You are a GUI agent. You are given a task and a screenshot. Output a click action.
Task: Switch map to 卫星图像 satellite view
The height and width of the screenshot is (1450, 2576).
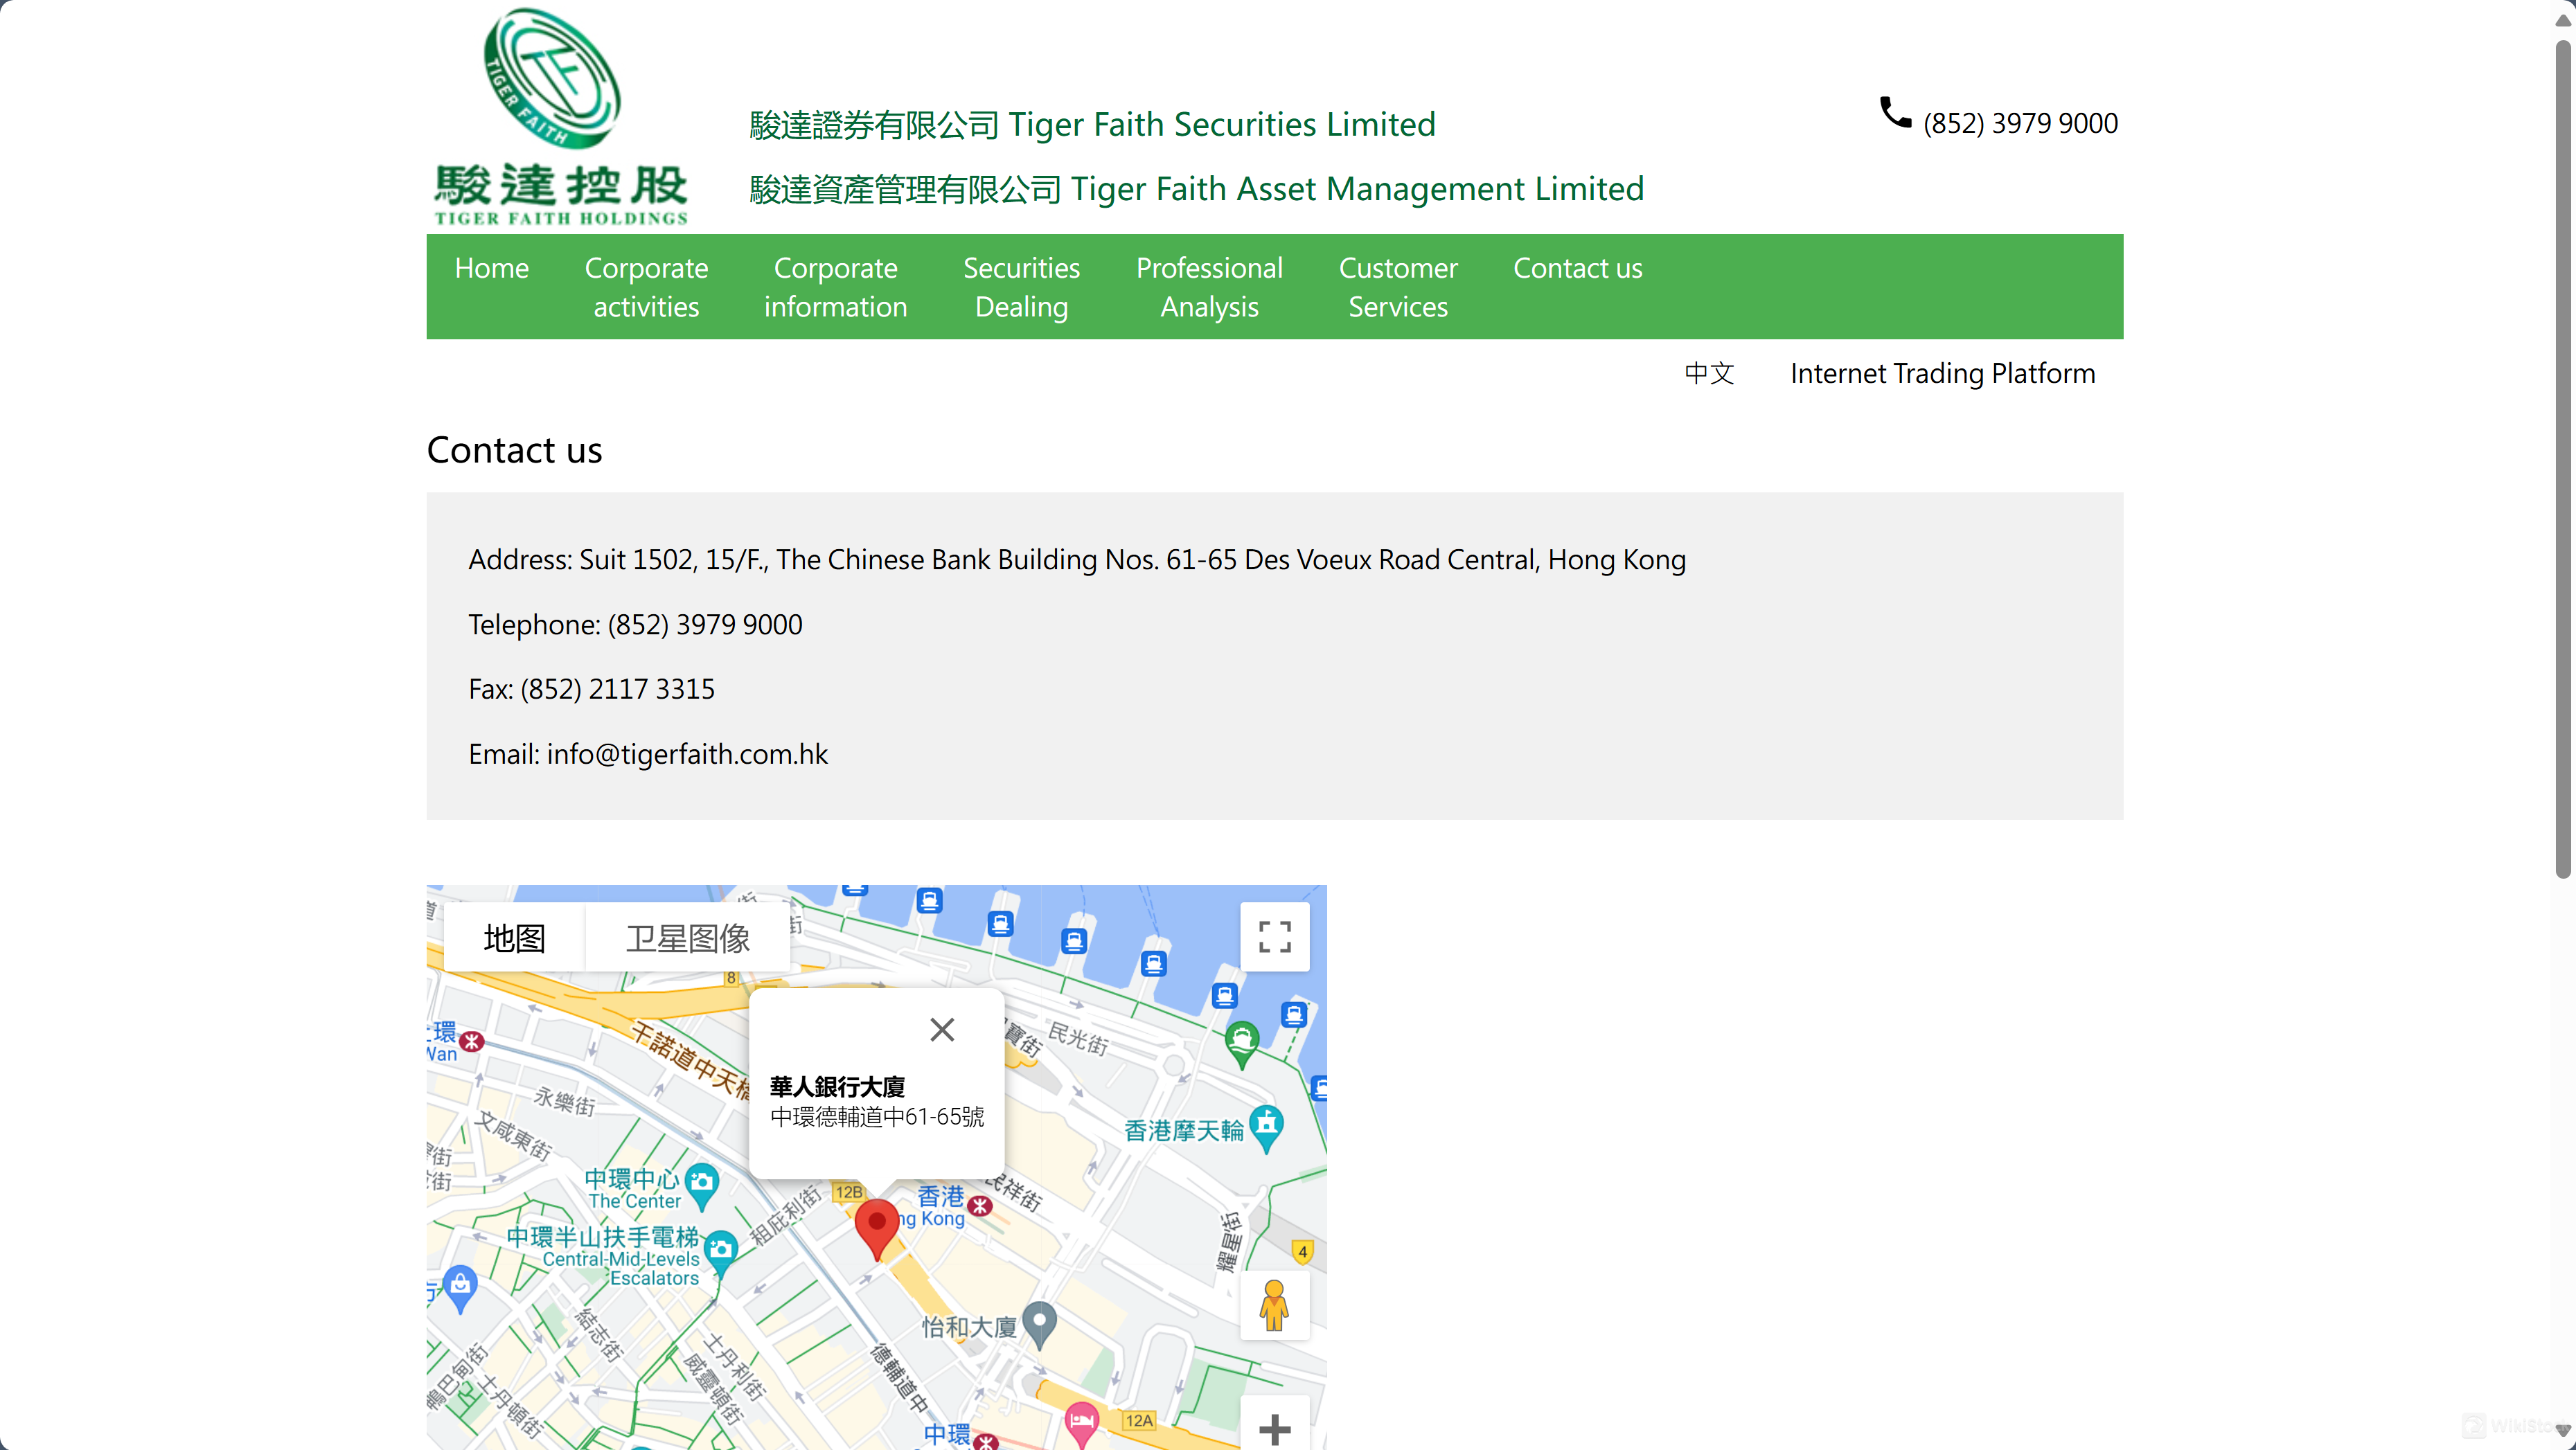coord(688,938)
